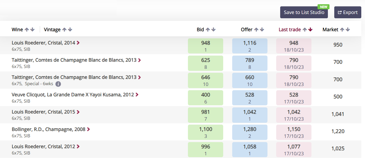Expand chevron next to Bollinger R.D. 2008
Viewport: 365px width, 159px height.
pyautogui.click(x=89, y=129)
